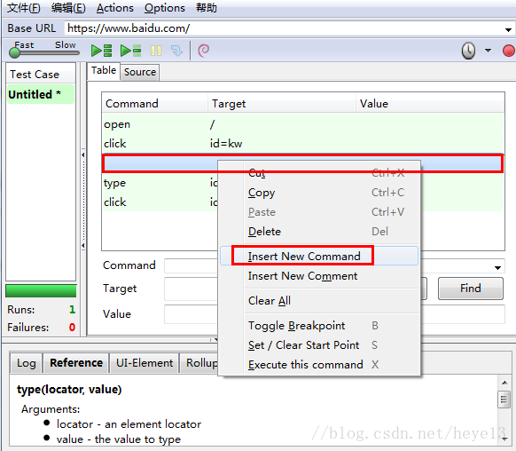Choose Copy from the context menu

click(x=319, y=193)
